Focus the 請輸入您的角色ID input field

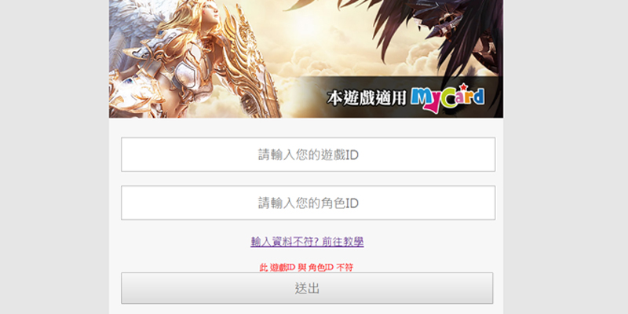(308, 203)
